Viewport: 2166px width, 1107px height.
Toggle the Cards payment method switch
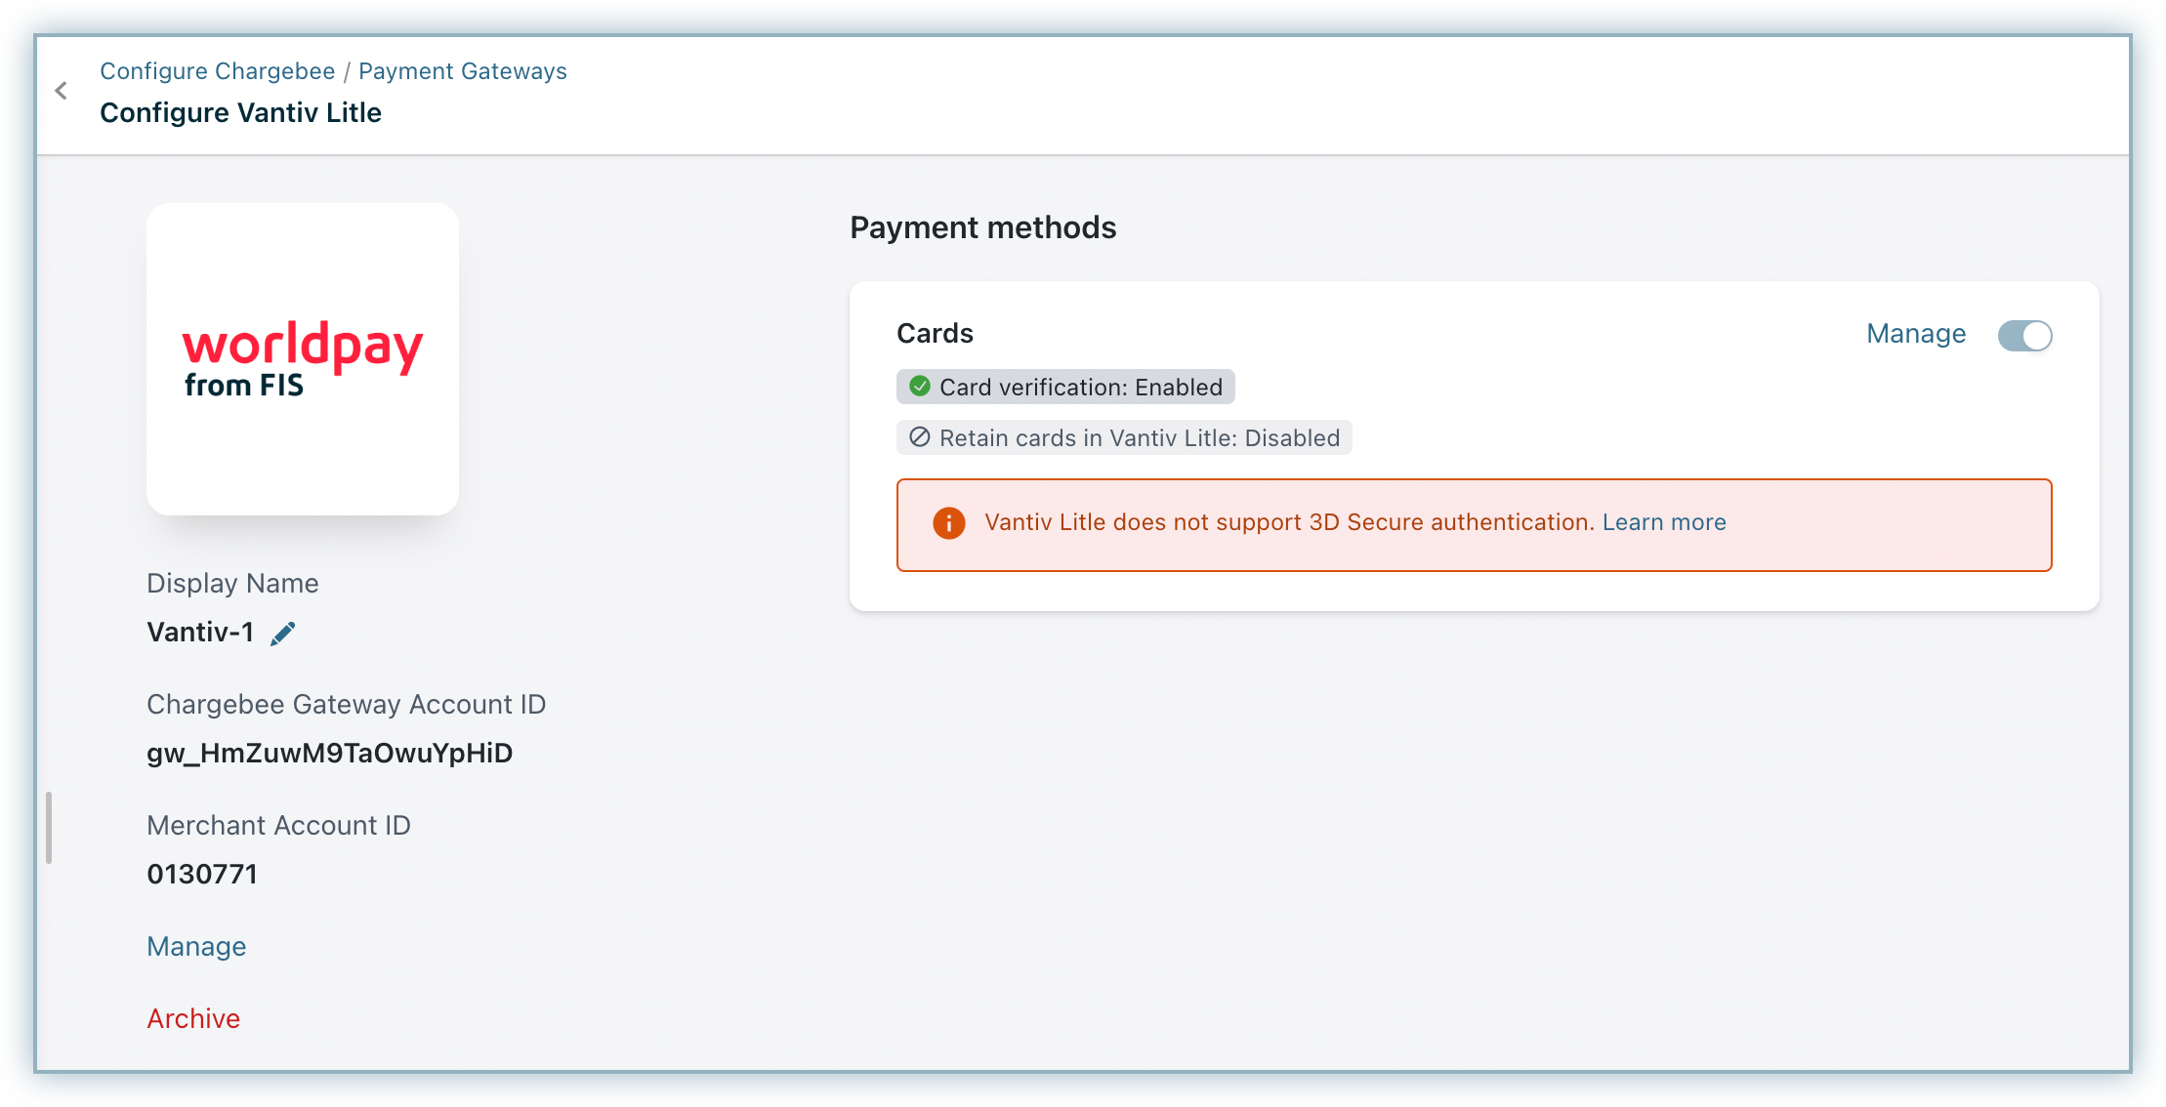pos(2024,336)
